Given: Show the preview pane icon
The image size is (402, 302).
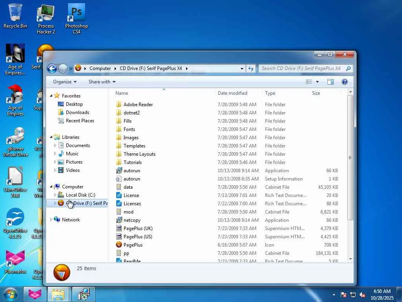Looking at the screenshot, I should 331,82.
